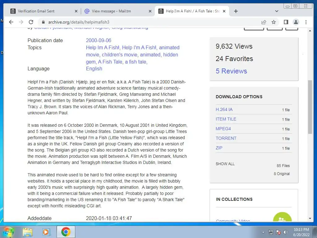Click the IN COLLECTIONS heading
The height and width of the screenshot is (238, 317).
tap(234, 199)
